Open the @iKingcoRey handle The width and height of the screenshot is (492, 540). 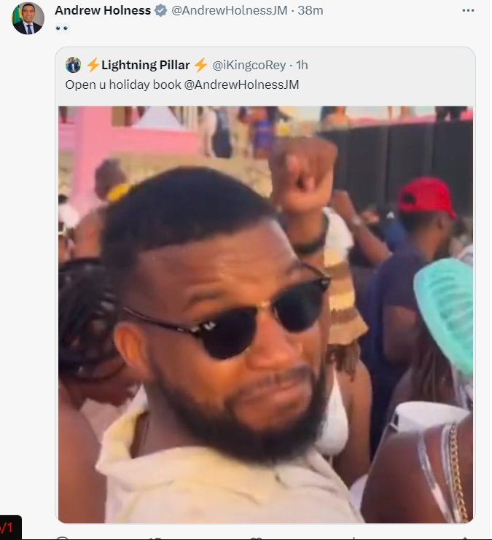click(x=249, y=65)
